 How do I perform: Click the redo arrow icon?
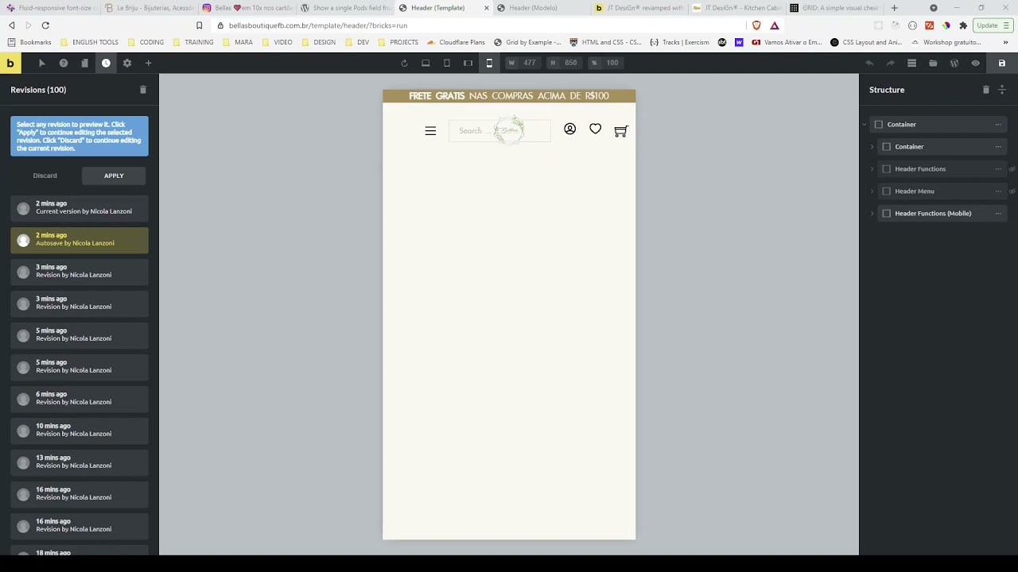tap(891, 63)
